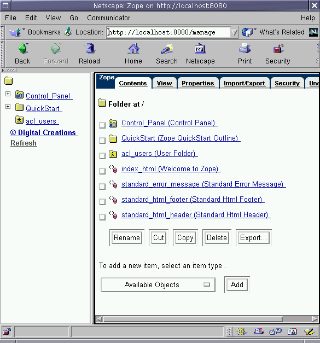Click the Rename button
Image resolution: width=320 pixels, height=343 pixels.
(127, 237)
